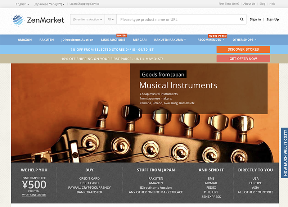Screen dimensions: 288x207
Task: Click the Get Offer Now button
Action: point(243,59)
